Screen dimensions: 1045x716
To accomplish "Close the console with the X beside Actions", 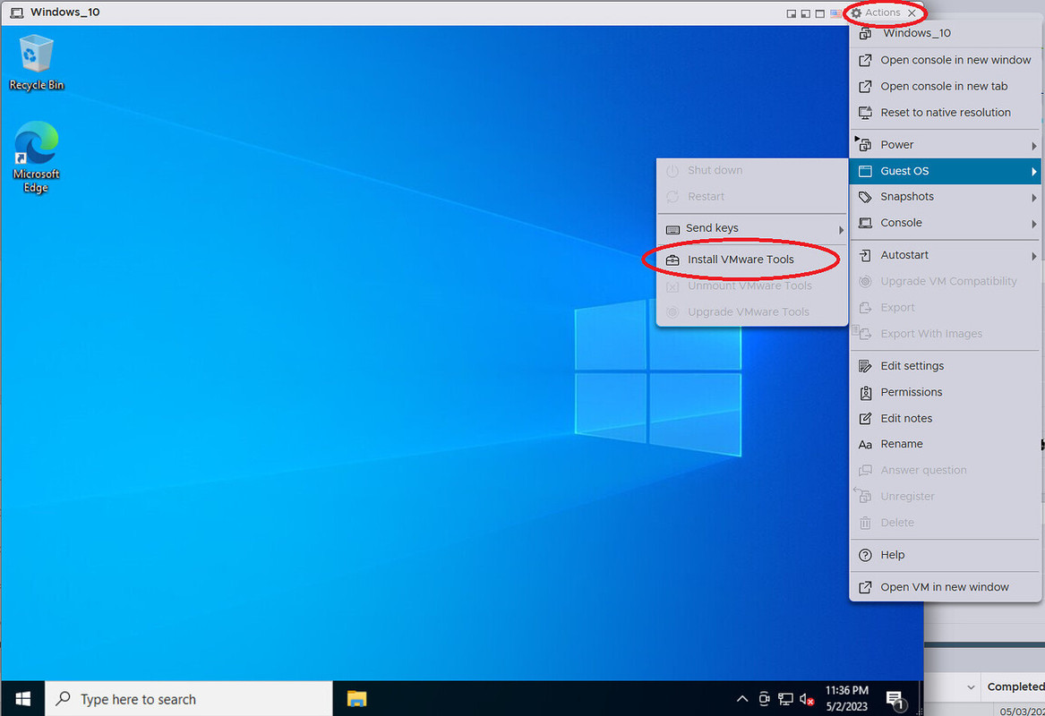I will click(912, 13).
